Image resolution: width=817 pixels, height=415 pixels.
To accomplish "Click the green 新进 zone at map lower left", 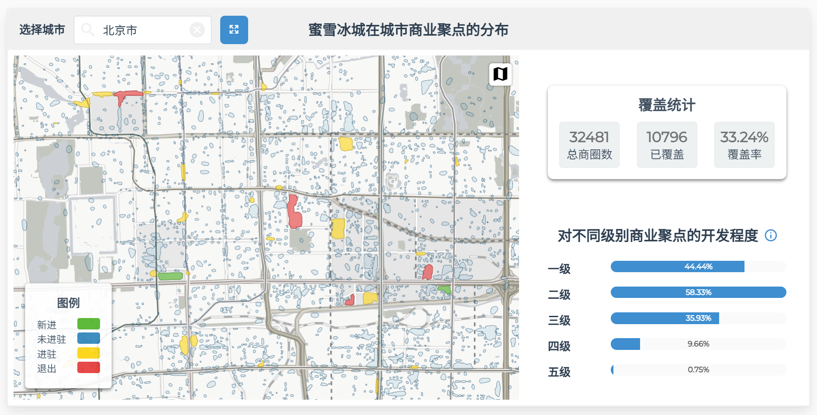I will point(170,276).
